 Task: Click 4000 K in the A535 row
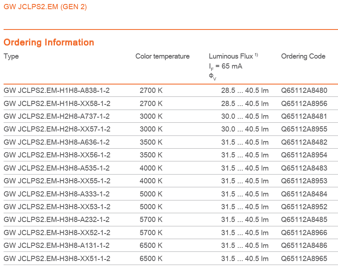[151, 168]
